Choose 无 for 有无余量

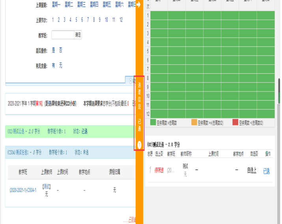tap(61, 65)
